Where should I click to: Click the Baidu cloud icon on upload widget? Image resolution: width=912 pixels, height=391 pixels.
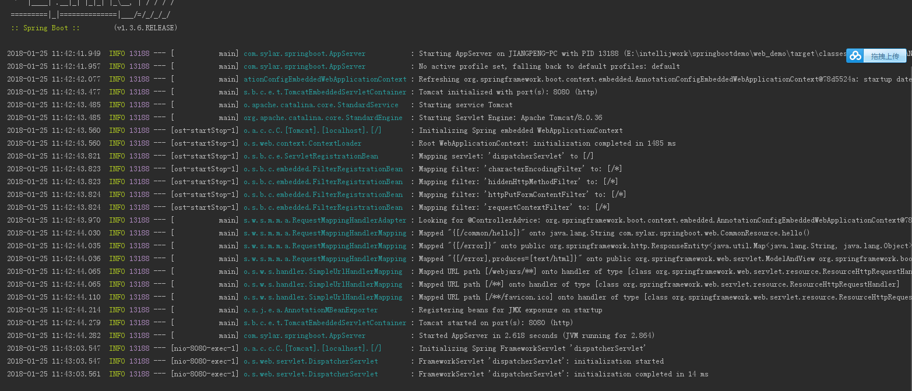(x=855, y=55)
